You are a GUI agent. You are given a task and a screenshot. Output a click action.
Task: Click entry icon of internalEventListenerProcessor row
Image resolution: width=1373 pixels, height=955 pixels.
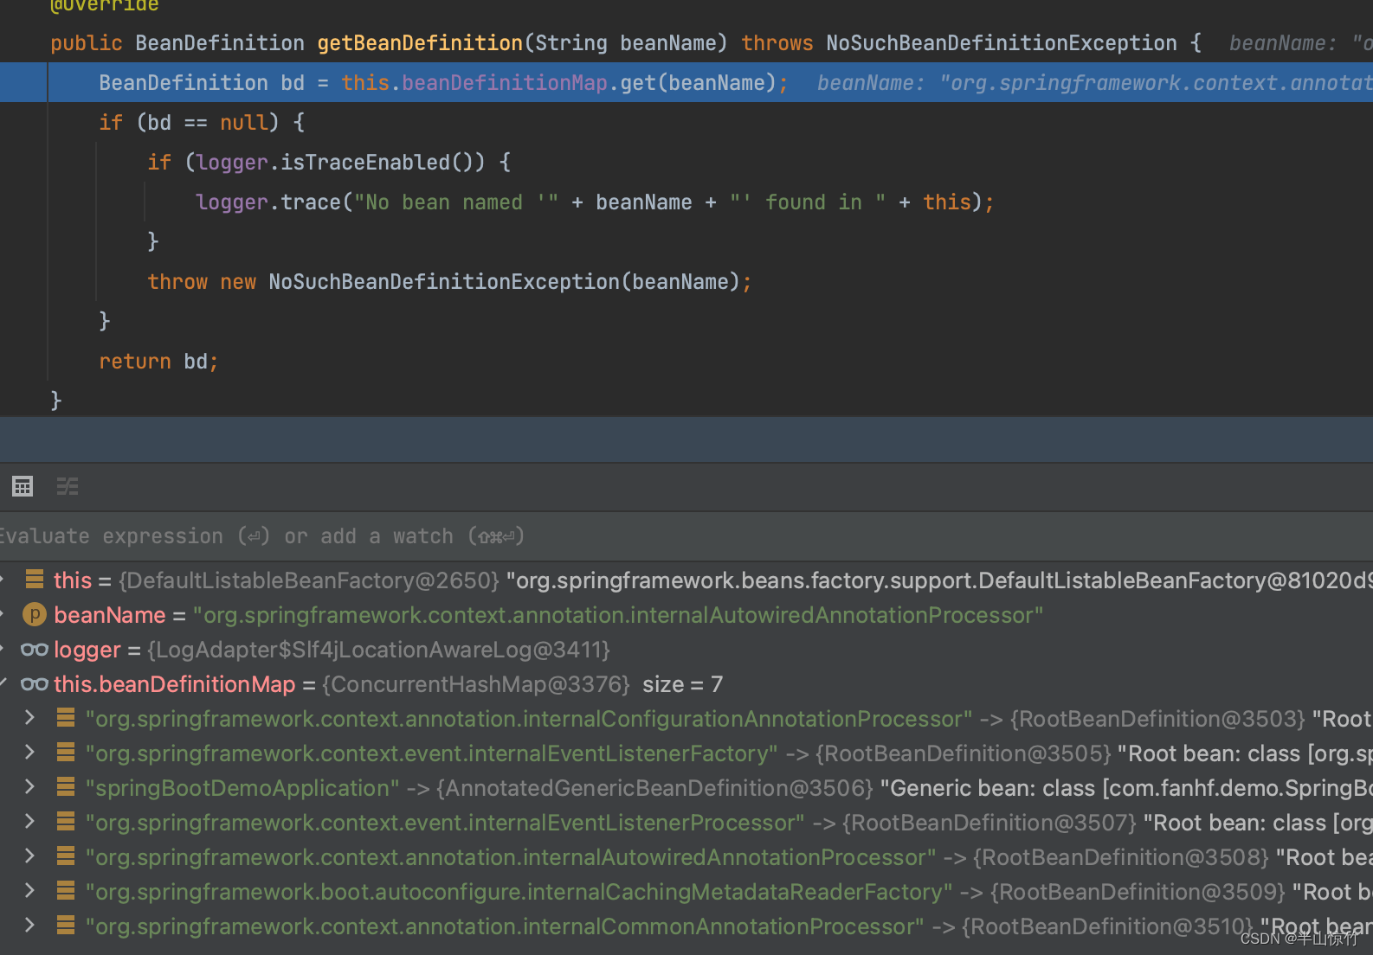(66, 821)
